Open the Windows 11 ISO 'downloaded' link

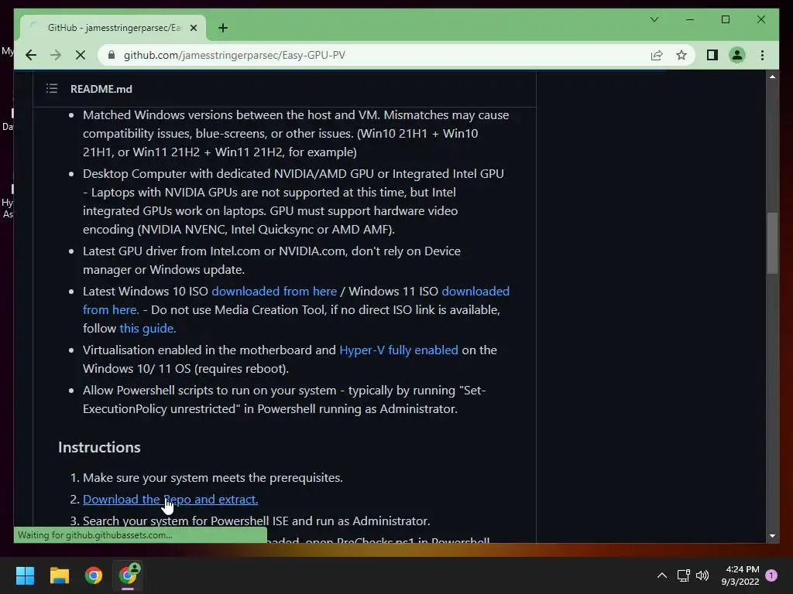[475, 292]
